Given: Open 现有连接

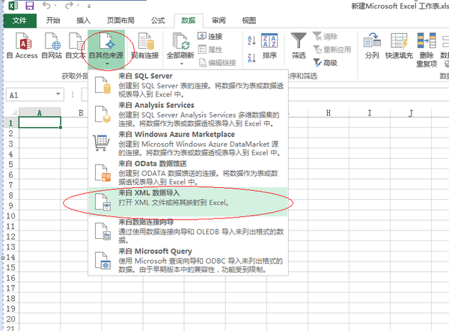Looking at the screenshot, I should (145, 46).
